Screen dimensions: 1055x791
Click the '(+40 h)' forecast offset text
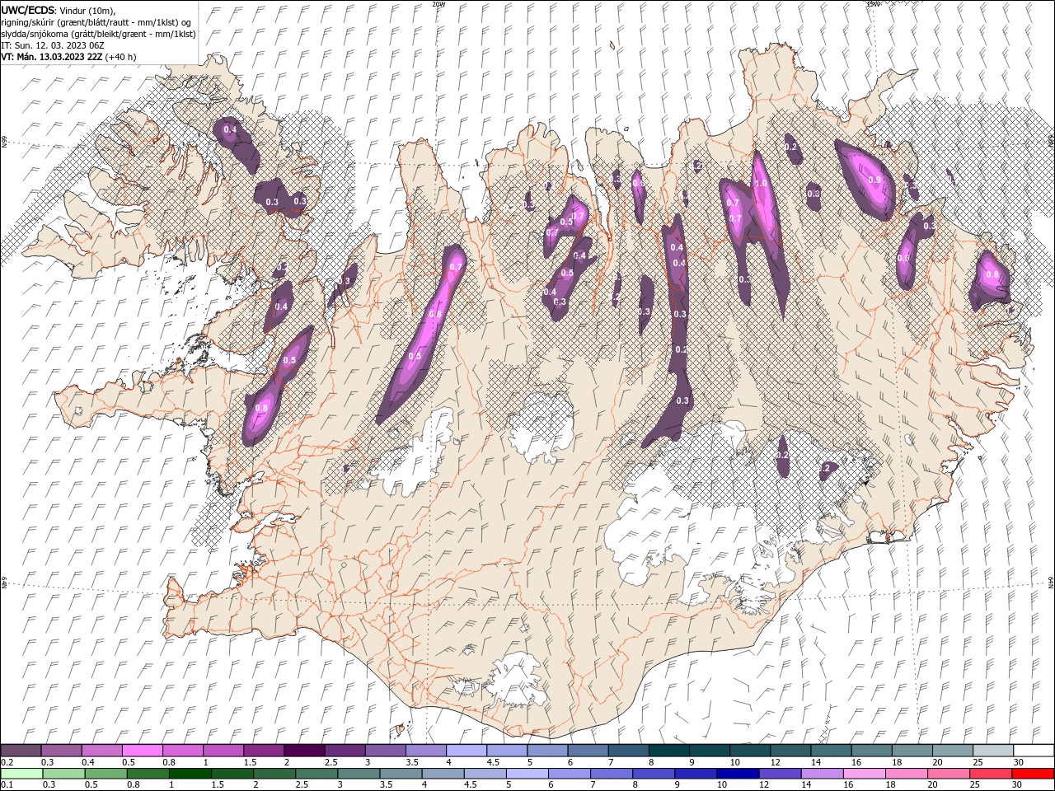point(120,57)
